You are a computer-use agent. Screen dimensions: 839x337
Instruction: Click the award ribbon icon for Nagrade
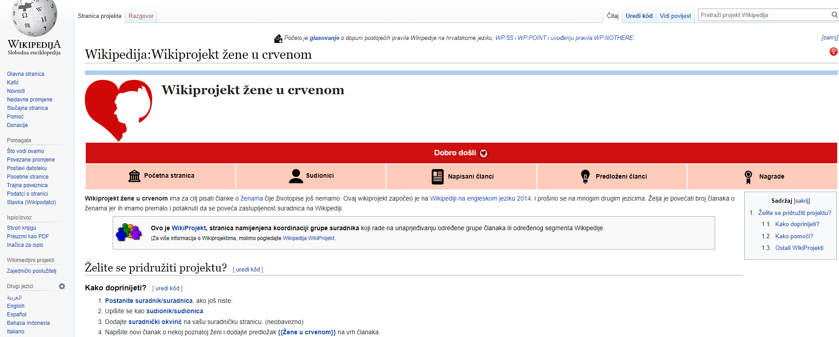point(748,177)
